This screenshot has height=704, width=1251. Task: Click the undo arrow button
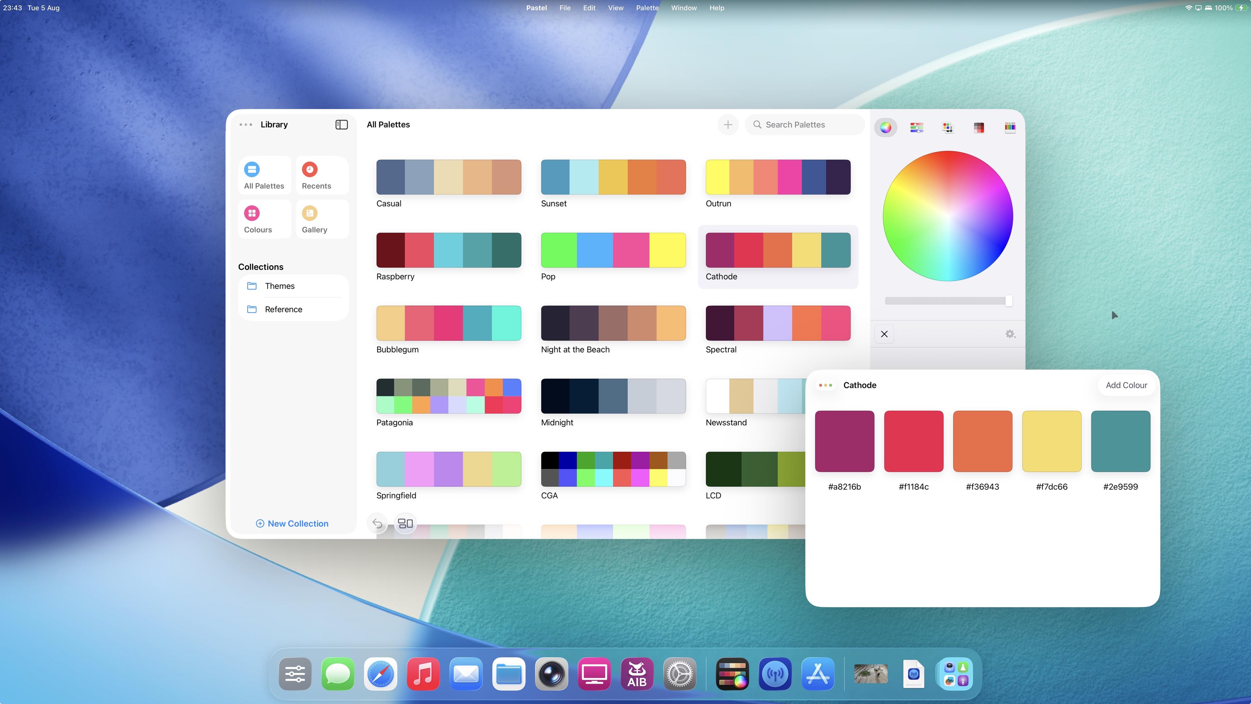click(x=377, y=523)
